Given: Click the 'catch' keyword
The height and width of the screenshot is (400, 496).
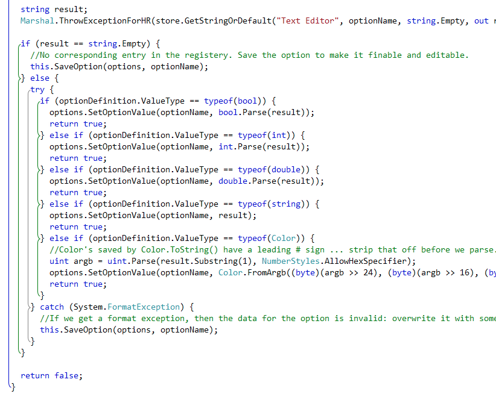Looking at the screenshot, I should (x=52, y=307).
